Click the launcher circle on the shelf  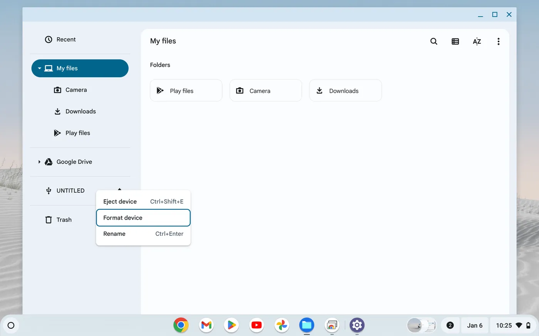(11, 325)
